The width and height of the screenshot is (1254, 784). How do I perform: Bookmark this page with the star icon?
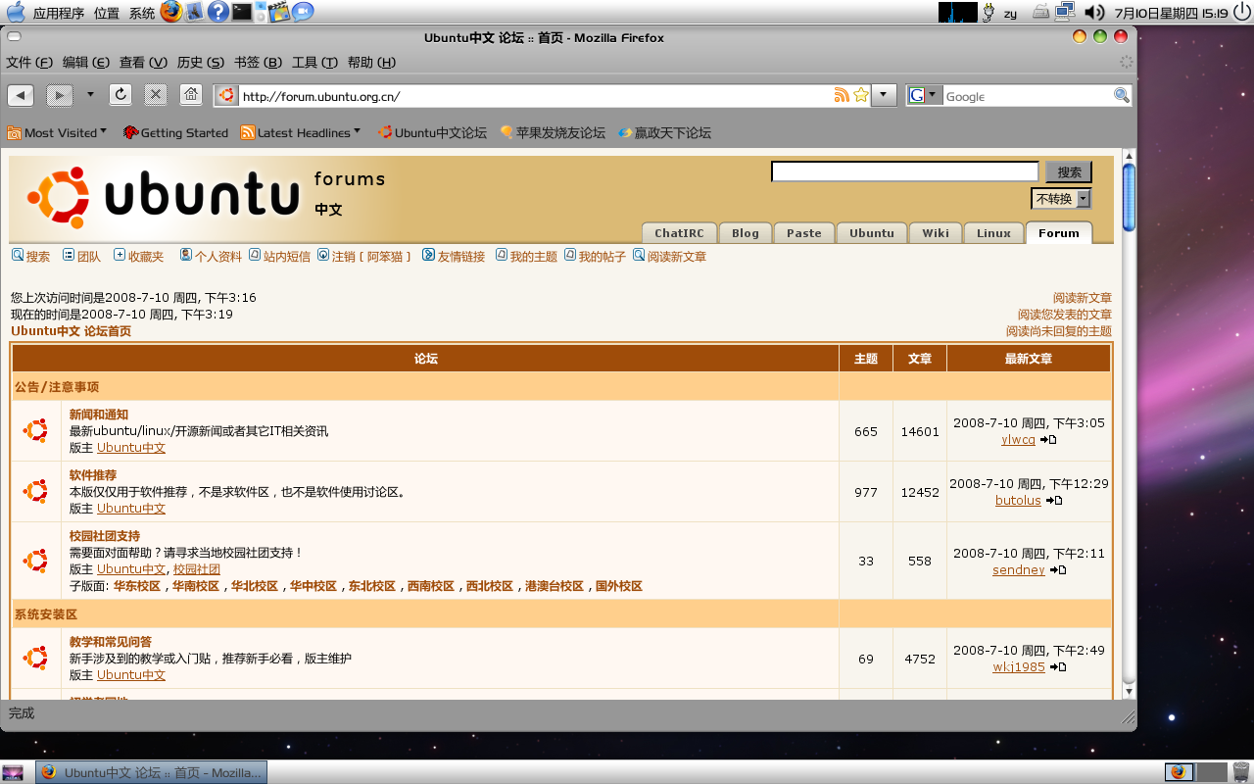(861, 95)
